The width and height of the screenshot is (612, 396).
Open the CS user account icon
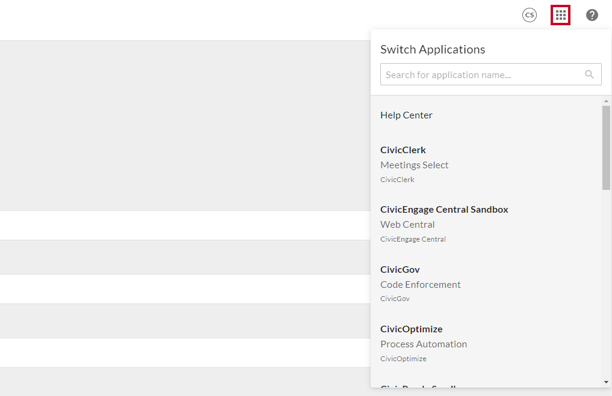[529, 15]
